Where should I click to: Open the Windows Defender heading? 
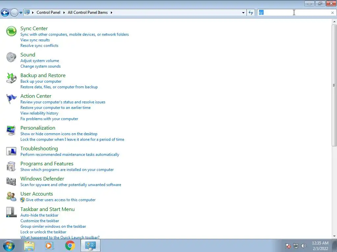[x=42, y=179]
